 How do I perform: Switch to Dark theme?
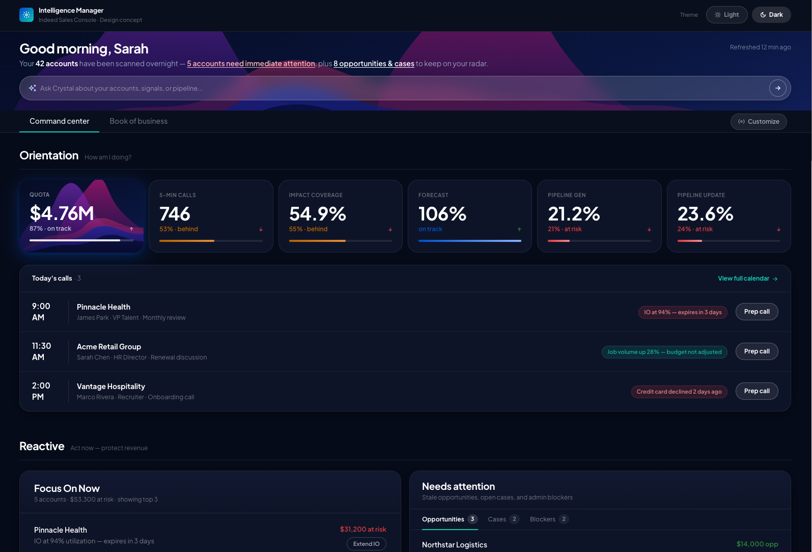coord(771,15)
